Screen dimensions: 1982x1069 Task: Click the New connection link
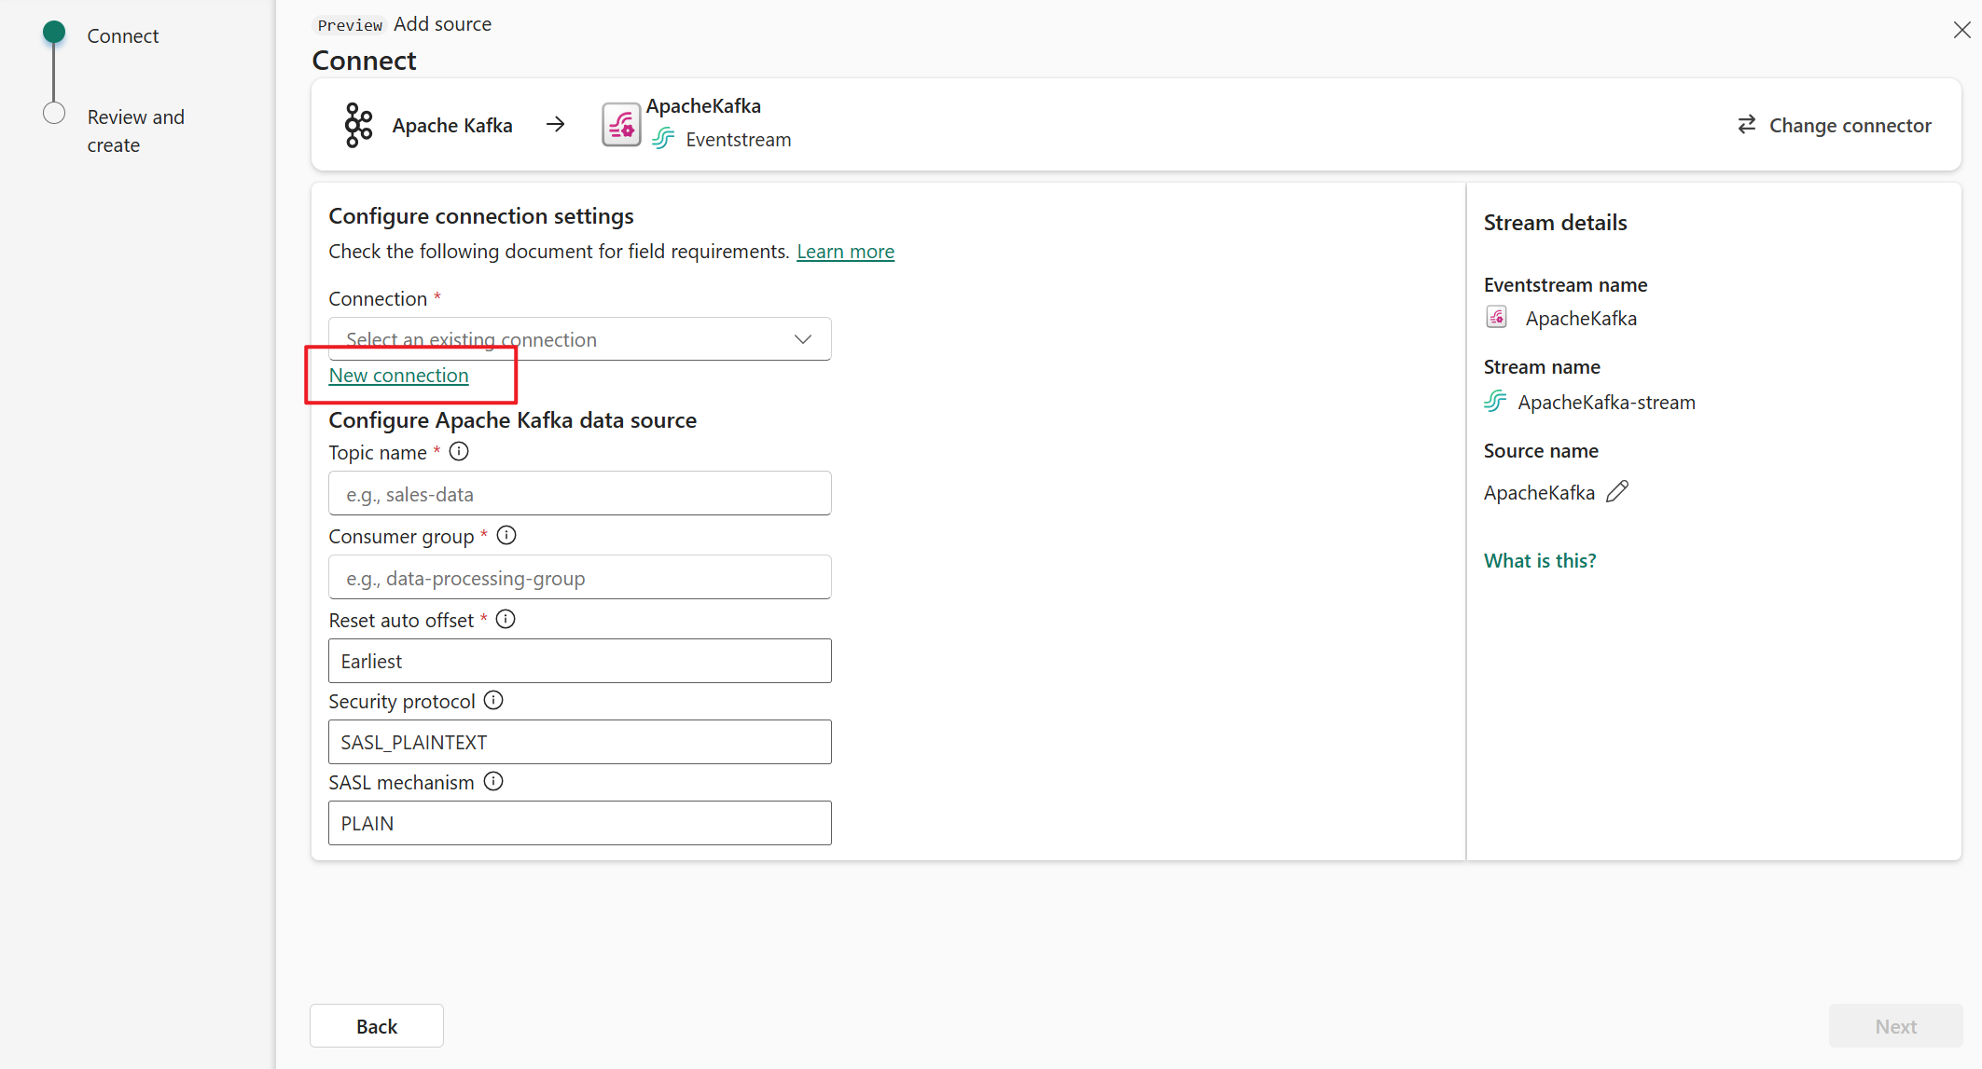(397, 374)
